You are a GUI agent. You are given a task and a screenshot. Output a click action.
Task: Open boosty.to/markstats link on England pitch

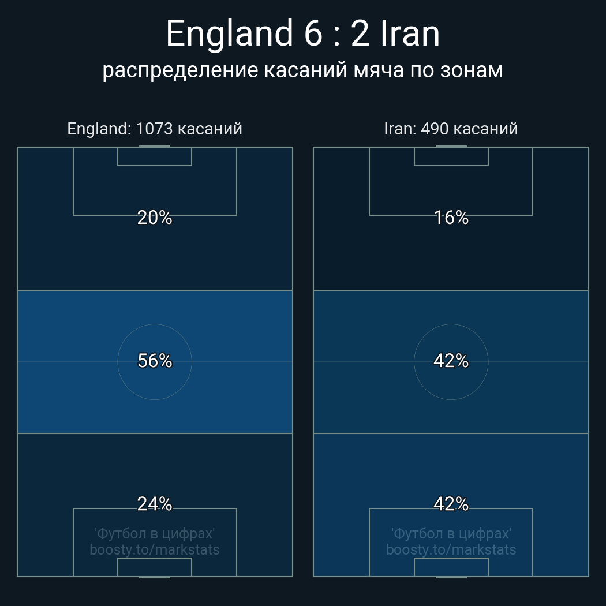tap(155, 549)
